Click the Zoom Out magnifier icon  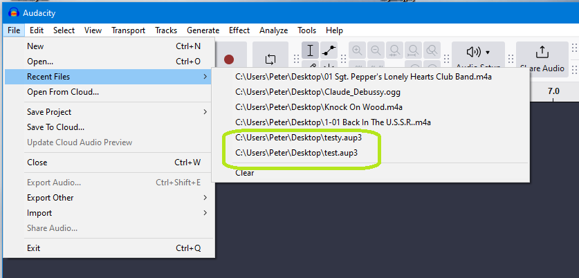[x=376, y=50]
